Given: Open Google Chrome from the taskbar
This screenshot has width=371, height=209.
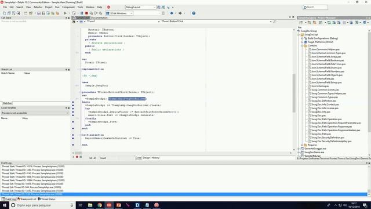Looking at the screenshot, I should [x=100, y=205].
